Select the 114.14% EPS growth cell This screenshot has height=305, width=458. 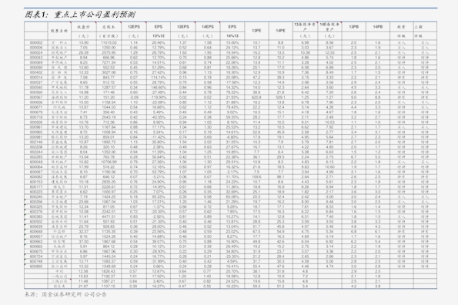point(159,78)
